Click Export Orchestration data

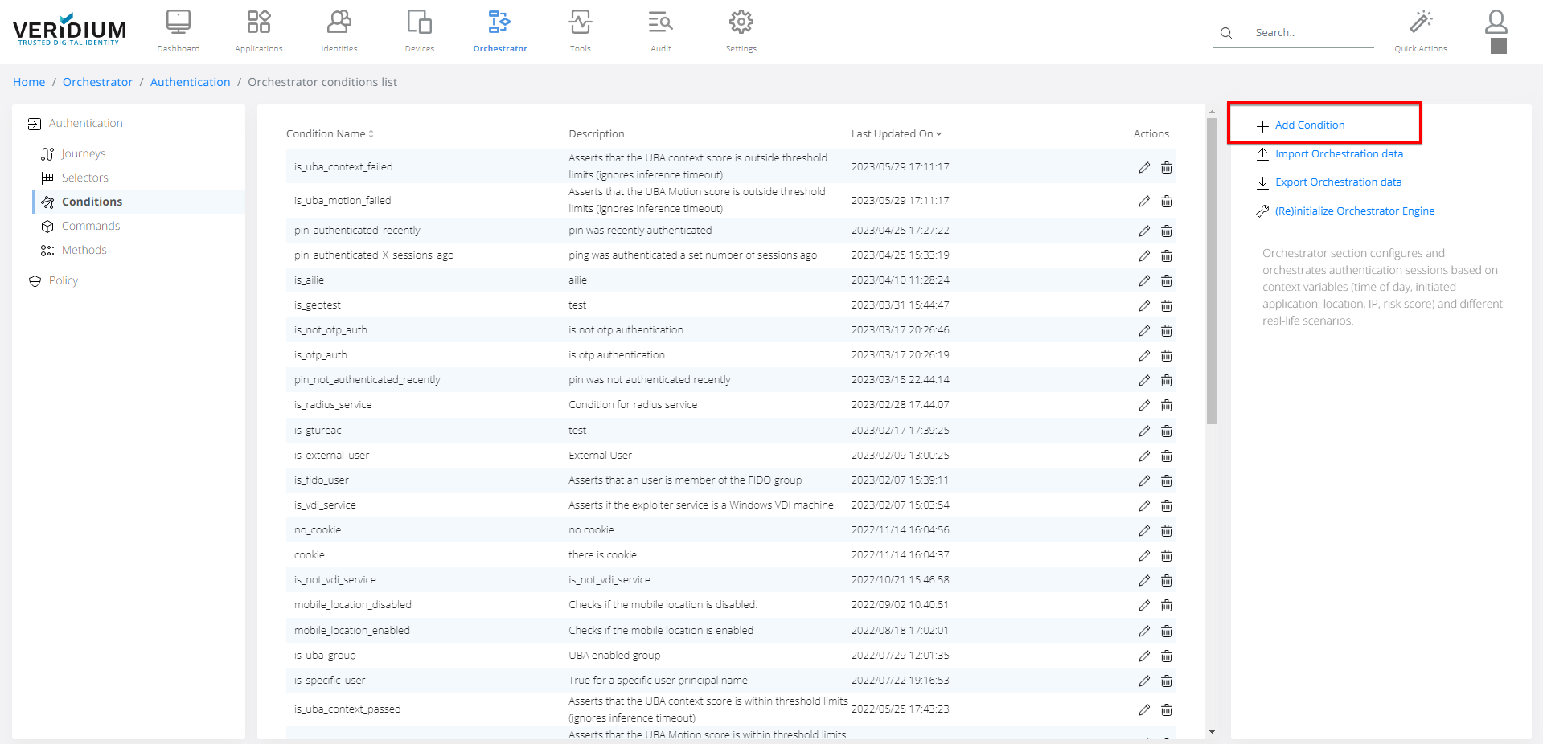[1338, 182]
